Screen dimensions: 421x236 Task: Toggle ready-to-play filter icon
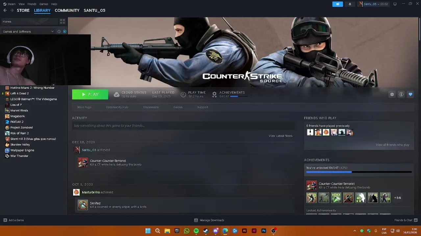[64, 31]
